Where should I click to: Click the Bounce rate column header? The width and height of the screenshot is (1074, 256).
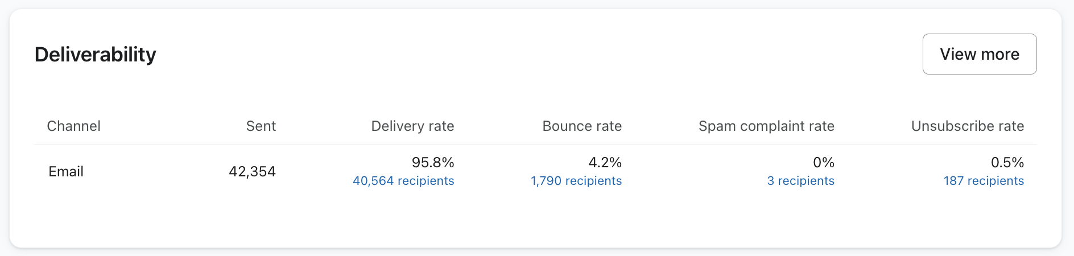click(582, 126)
